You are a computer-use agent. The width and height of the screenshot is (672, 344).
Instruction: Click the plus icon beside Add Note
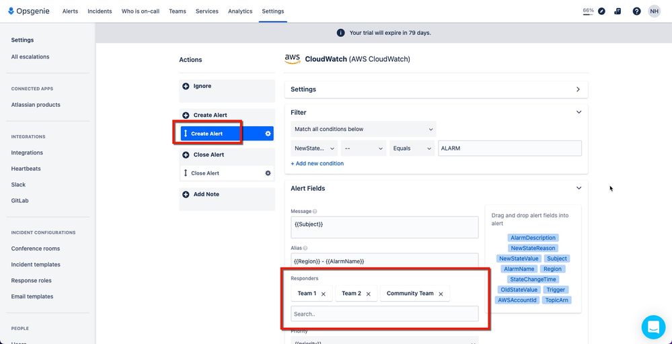(186, 194)
